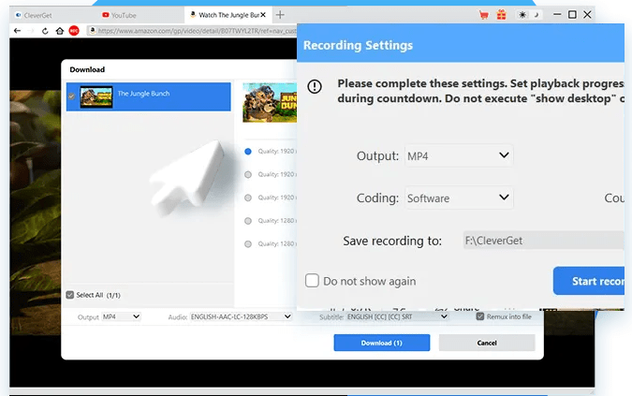Select the second Quality 1920 radio option
This screenshot has height=396, width=632.
click(248, 174)
